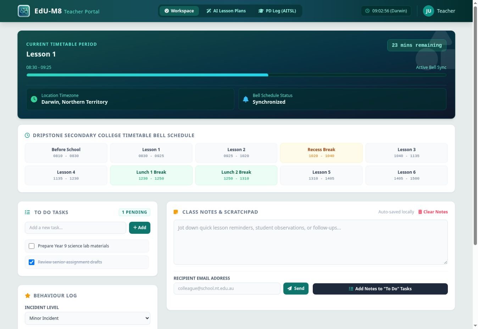Click the star icon beside Behaviour Log

tap(28, 296)
